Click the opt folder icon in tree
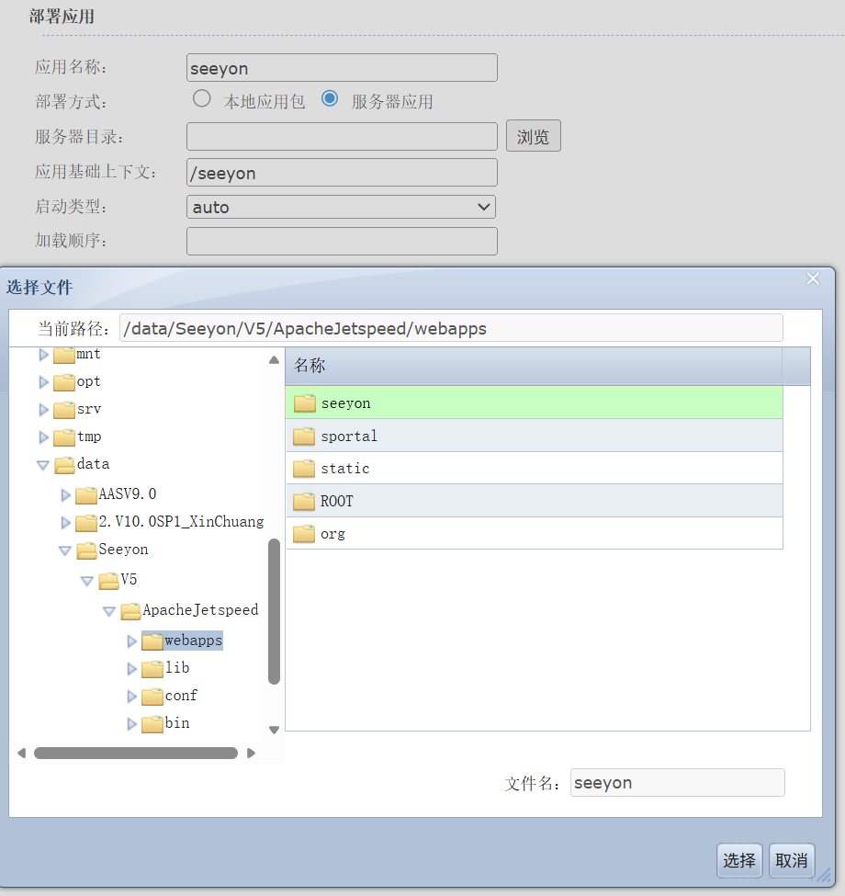Screen dimensions: 845x896 [64, 382]
